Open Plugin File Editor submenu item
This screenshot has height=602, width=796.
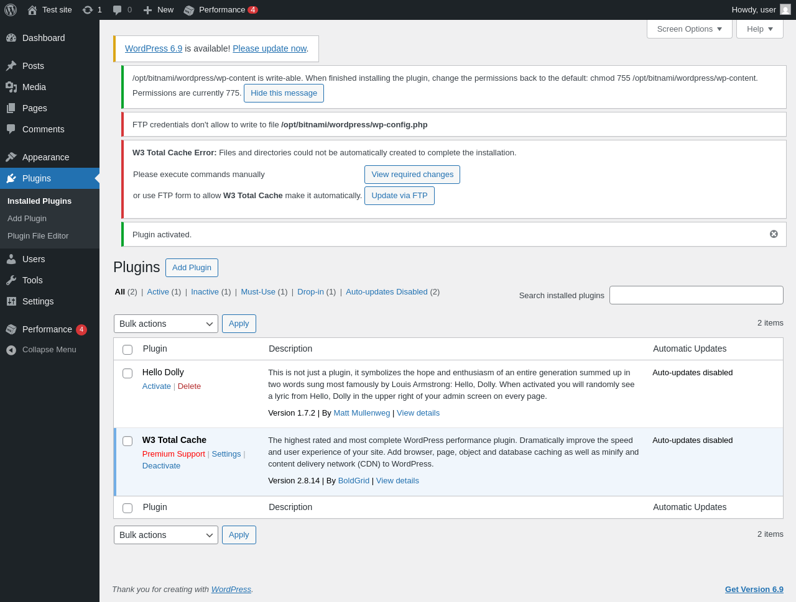point(38,236)
